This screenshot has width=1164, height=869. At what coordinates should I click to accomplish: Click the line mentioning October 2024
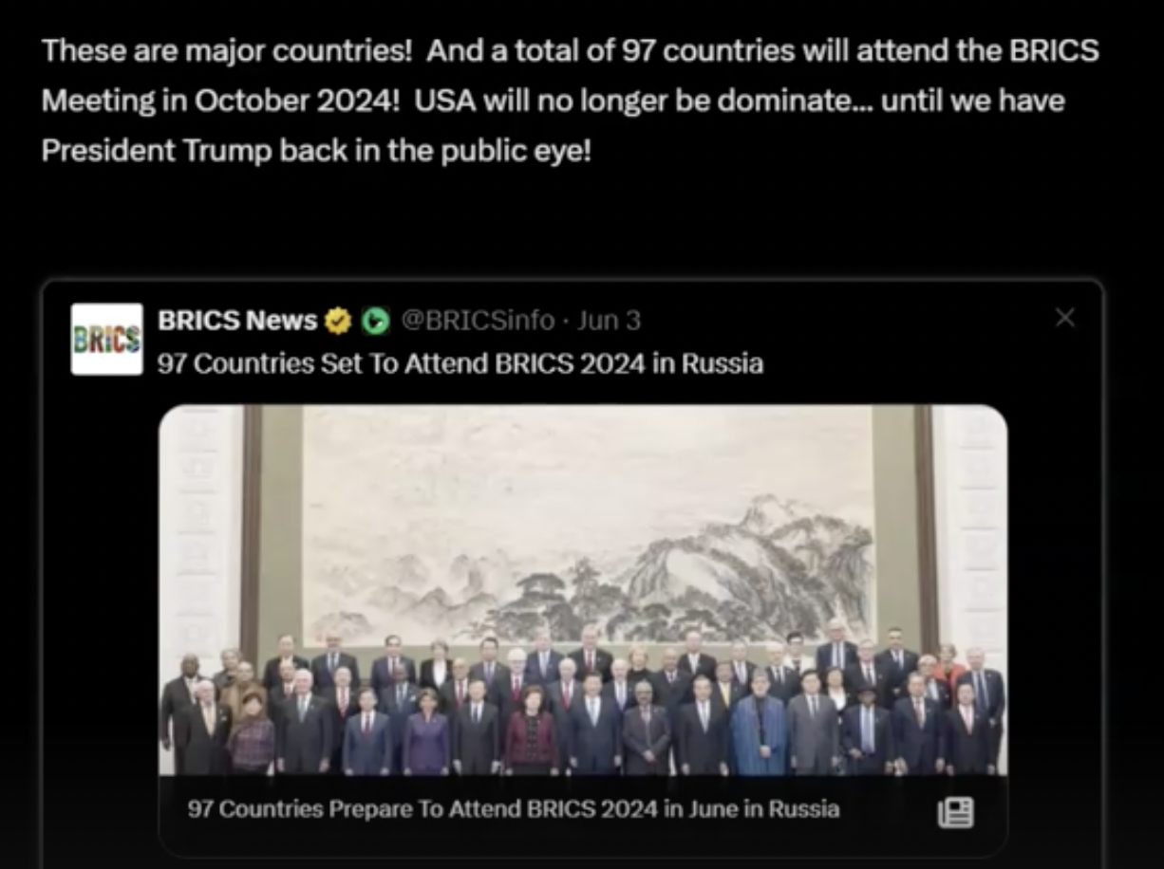[554, 100]
